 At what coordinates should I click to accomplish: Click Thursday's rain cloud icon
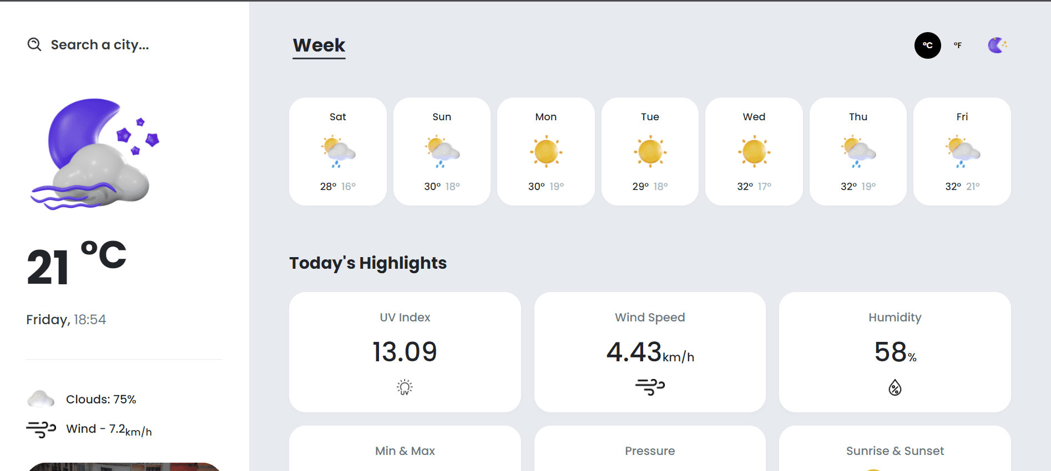858,151
